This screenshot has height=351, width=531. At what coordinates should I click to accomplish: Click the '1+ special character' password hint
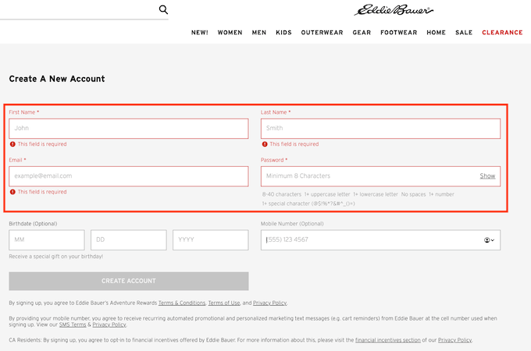308,204
